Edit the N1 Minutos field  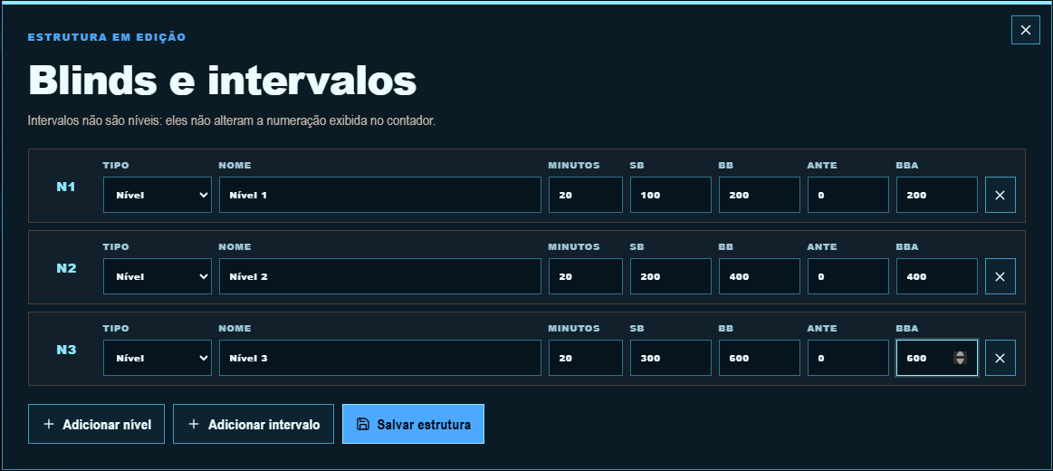586,195
